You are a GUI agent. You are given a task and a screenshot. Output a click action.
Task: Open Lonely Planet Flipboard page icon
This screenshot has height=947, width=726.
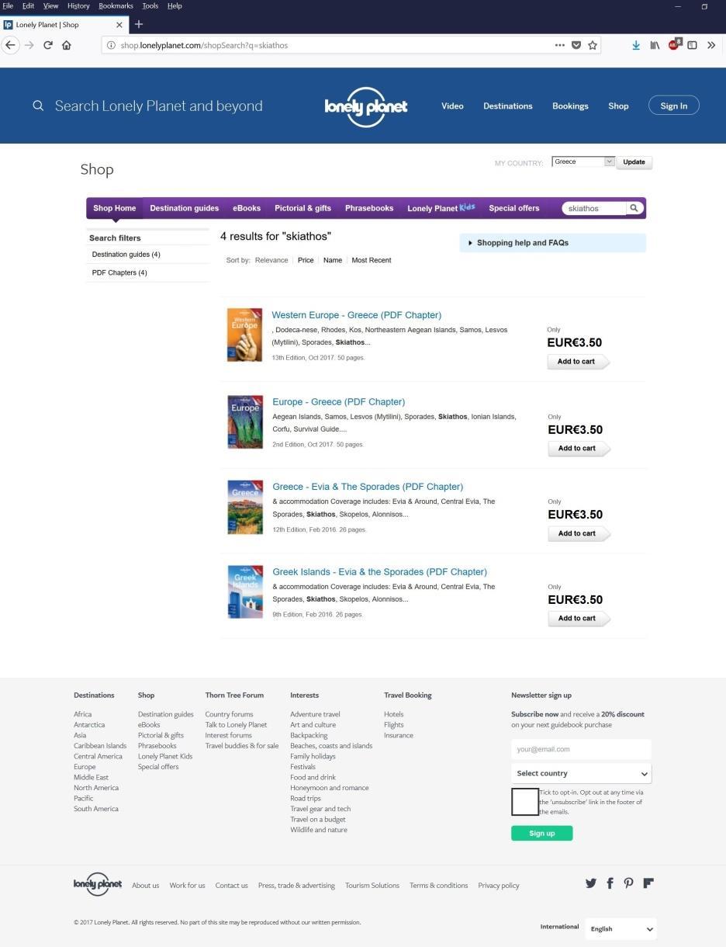(648, 883)
